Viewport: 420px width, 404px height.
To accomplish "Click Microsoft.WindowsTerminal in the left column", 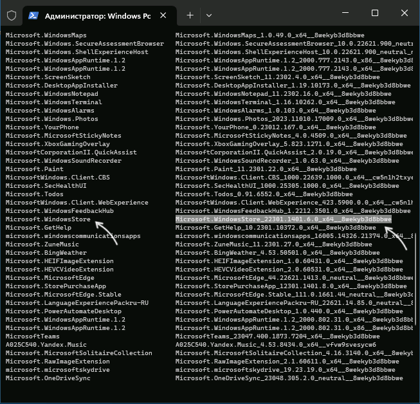I will click(54, 102).
